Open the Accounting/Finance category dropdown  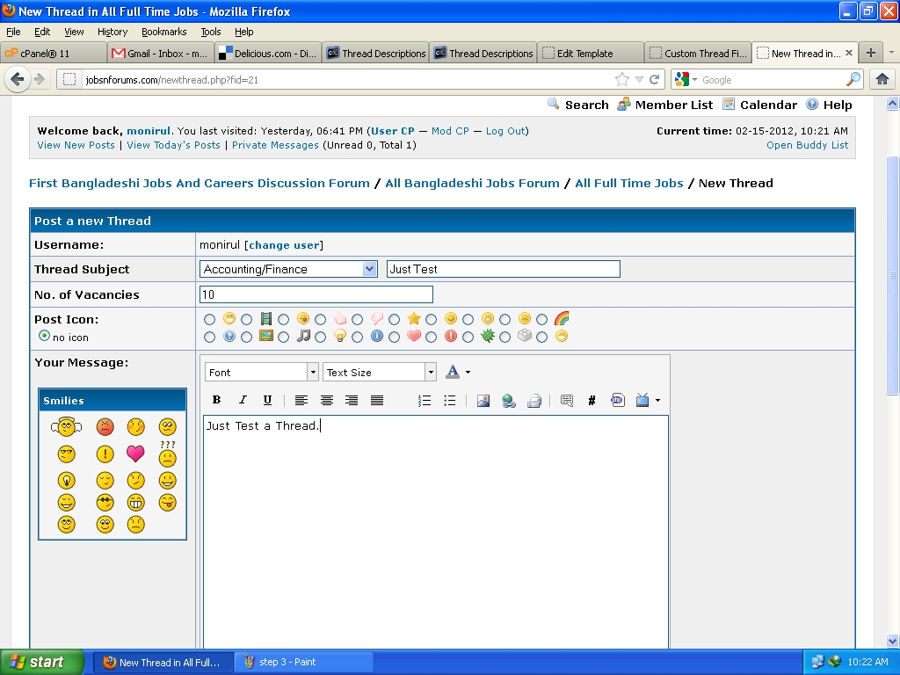tap(370, 269)
